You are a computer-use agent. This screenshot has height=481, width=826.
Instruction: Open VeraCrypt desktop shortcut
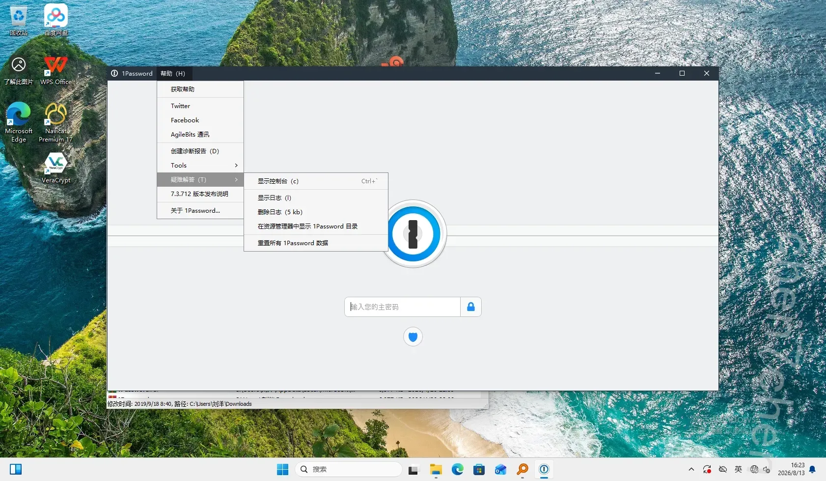[56, 168]
